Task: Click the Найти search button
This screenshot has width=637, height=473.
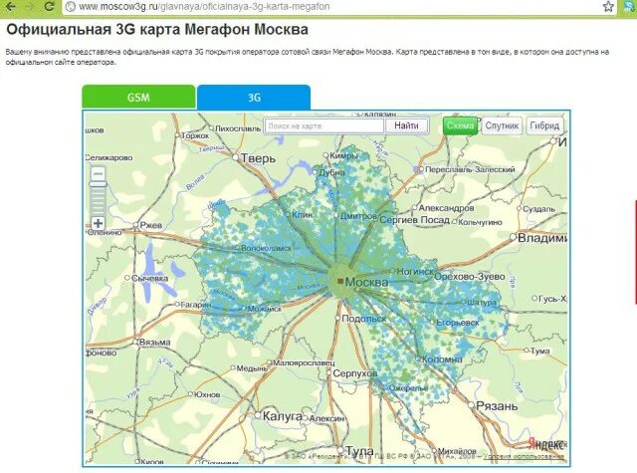Action: pos(406,125)
